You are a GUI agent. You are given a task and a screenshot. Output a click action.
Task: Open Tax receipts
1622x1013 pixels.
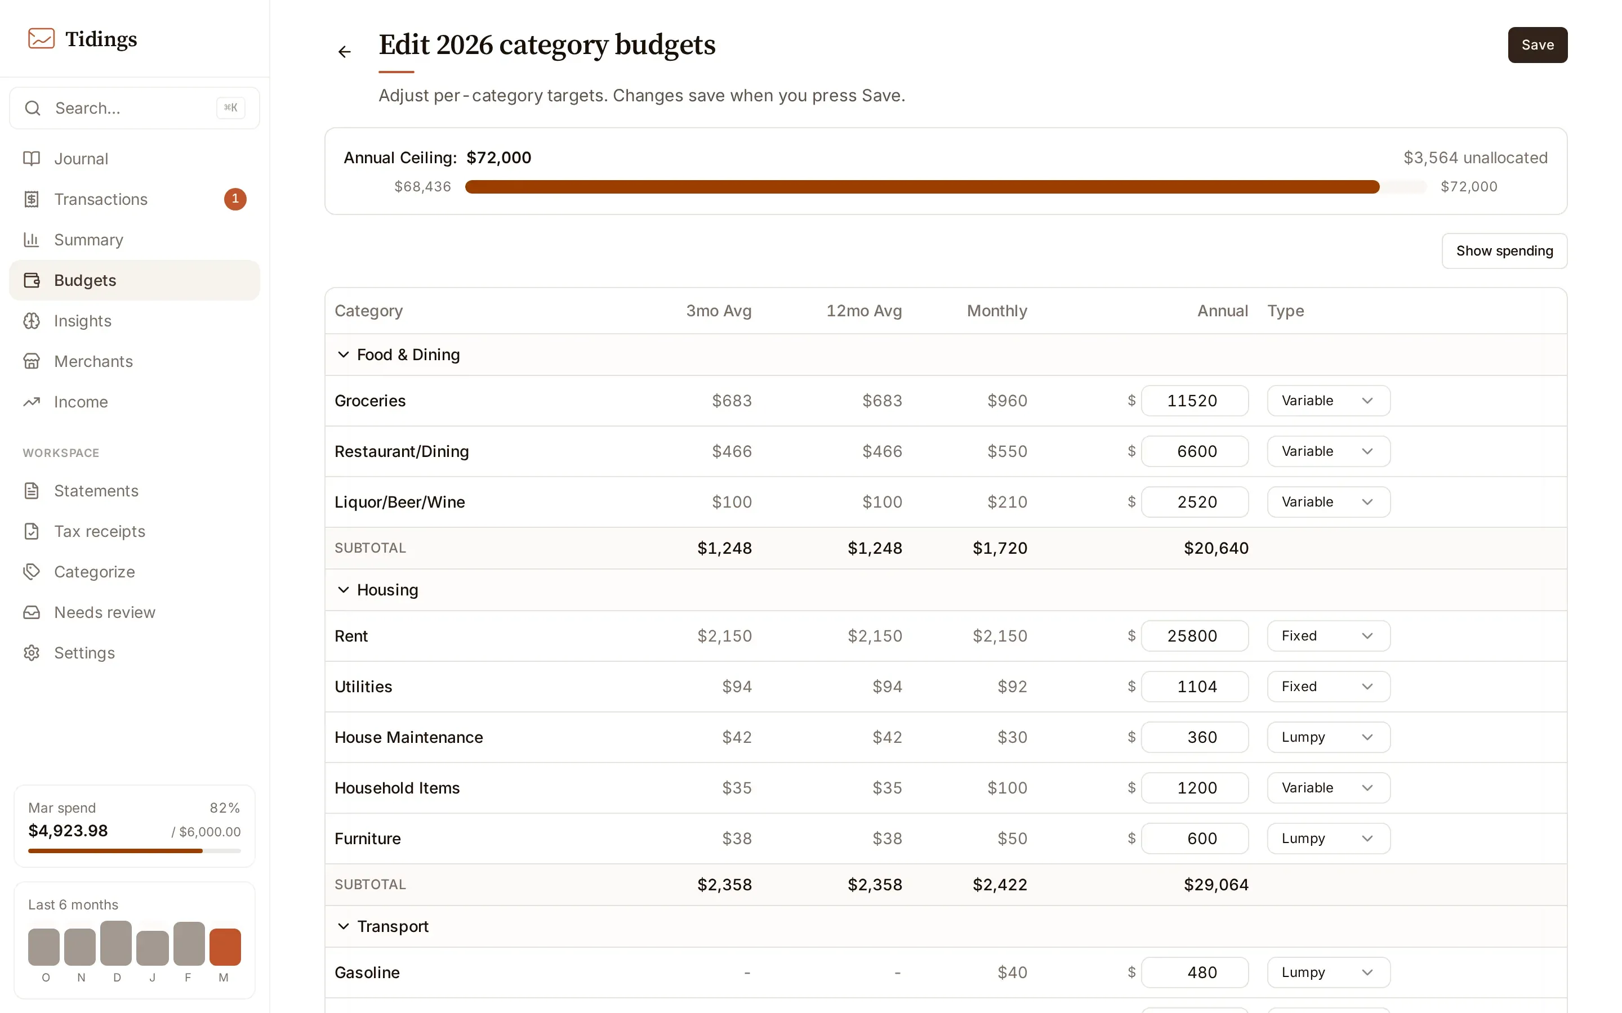point(135,531)
